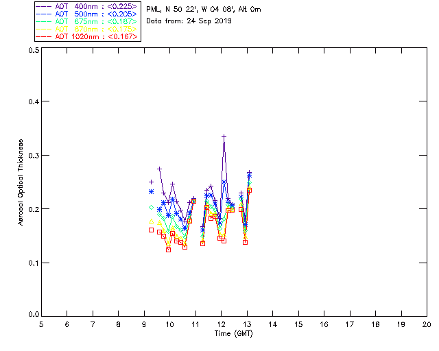The image size is (439, 351).
Task: Click the AOT 400nm legend entry
Action: [x=87, y=6]
